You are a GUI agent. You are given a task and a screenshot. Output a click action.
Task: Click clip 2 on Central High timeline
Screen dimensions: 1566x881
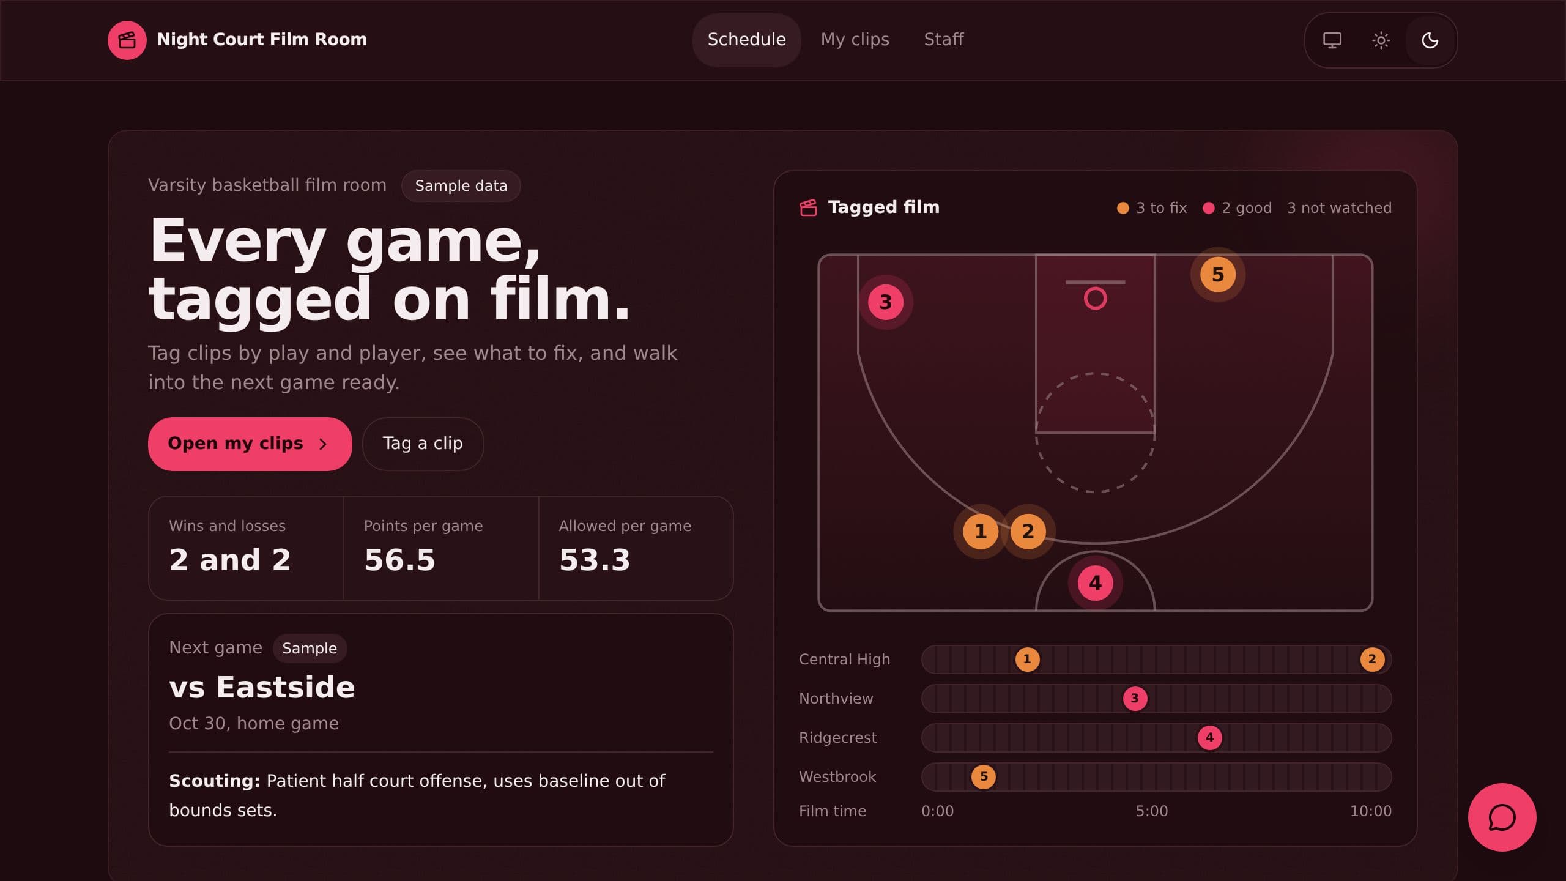tap(1372, 659)
